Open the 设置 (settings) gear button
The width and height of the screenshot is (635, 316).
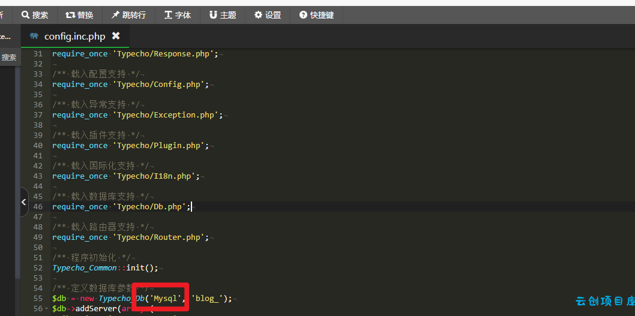click(x=268, y=15)
